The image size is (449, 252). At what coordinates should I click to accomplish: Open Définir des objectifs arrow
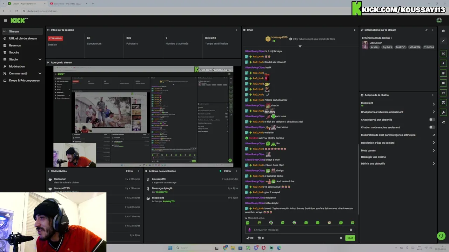tap(434, 163)
